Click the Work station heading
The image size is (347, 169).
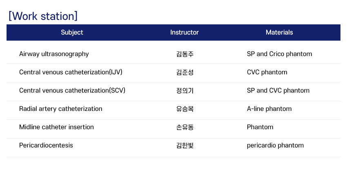tap(43, 16)
